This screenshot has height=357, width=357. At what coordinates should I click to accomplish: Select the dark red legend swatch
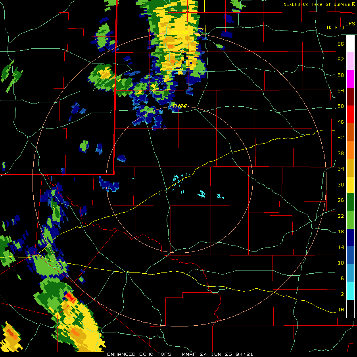pyautogui.click(x=350, y=97)
